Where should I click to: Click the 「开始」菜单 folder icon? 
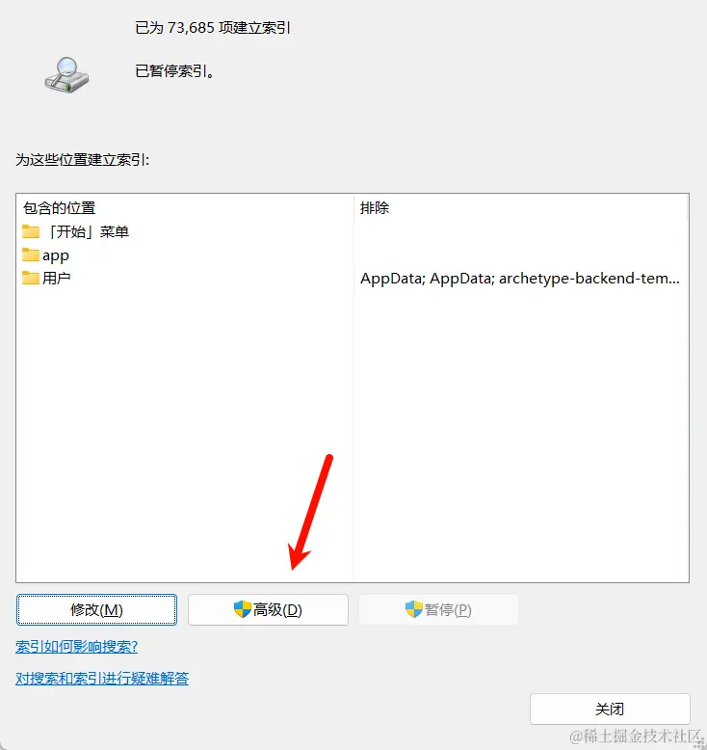click(x=31, y=231)
